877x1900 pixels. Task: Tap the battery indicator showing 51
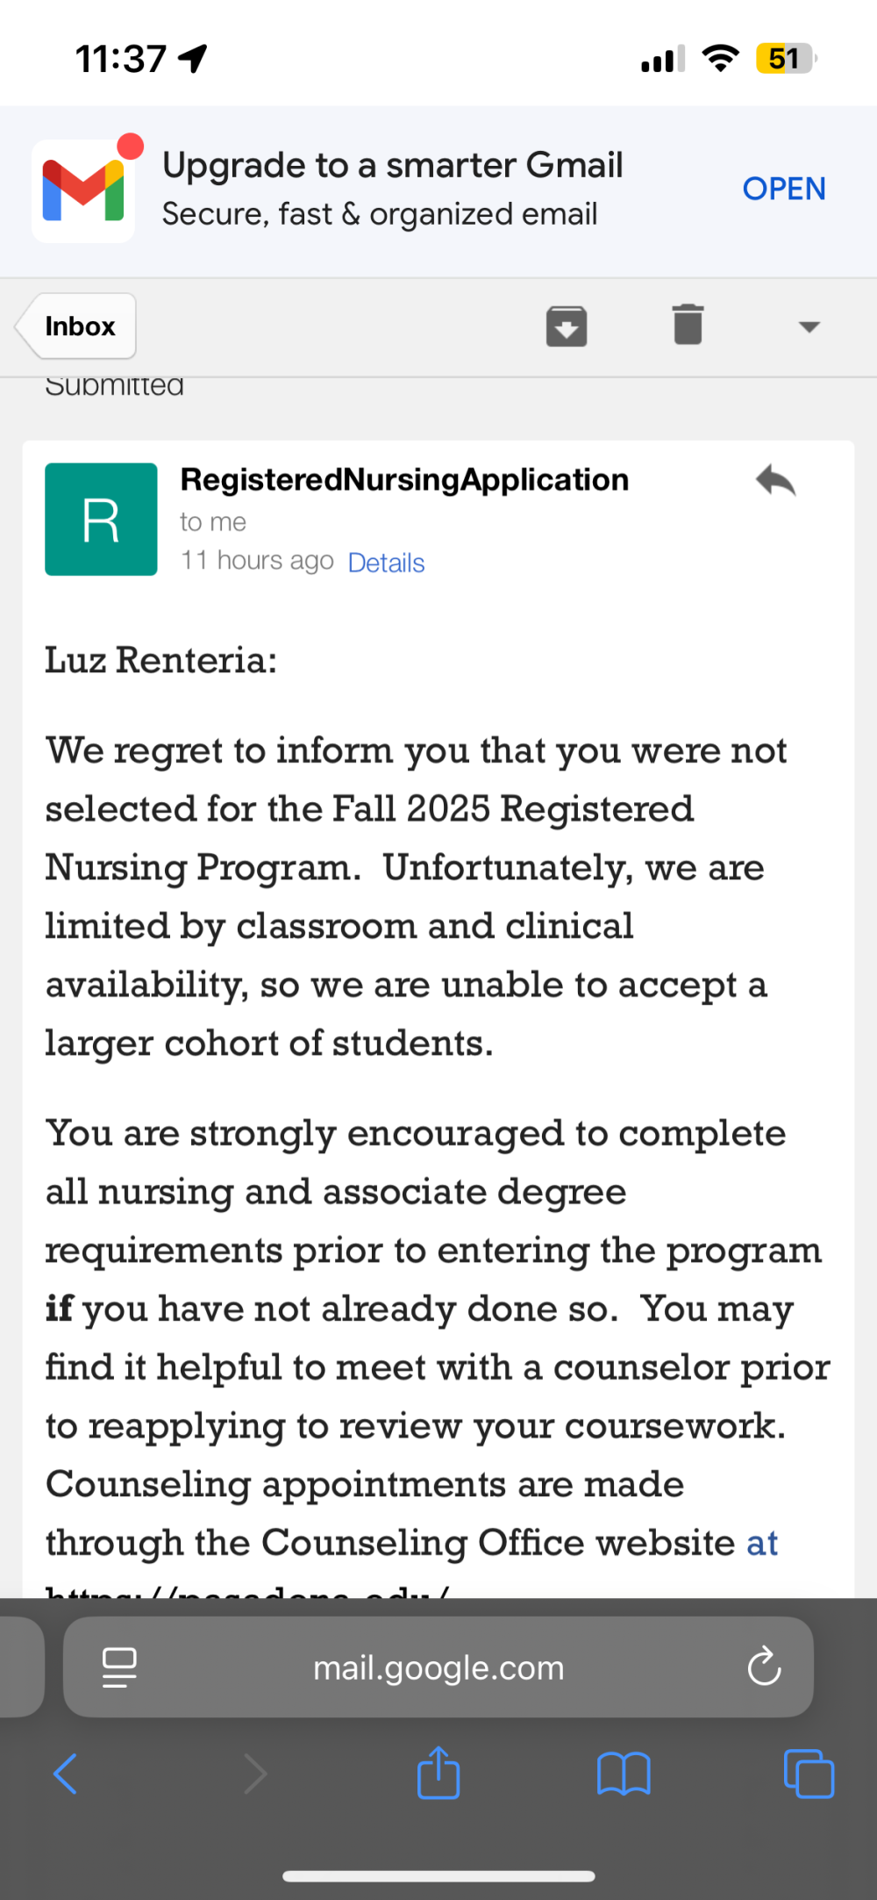click(x=786, y=59)
